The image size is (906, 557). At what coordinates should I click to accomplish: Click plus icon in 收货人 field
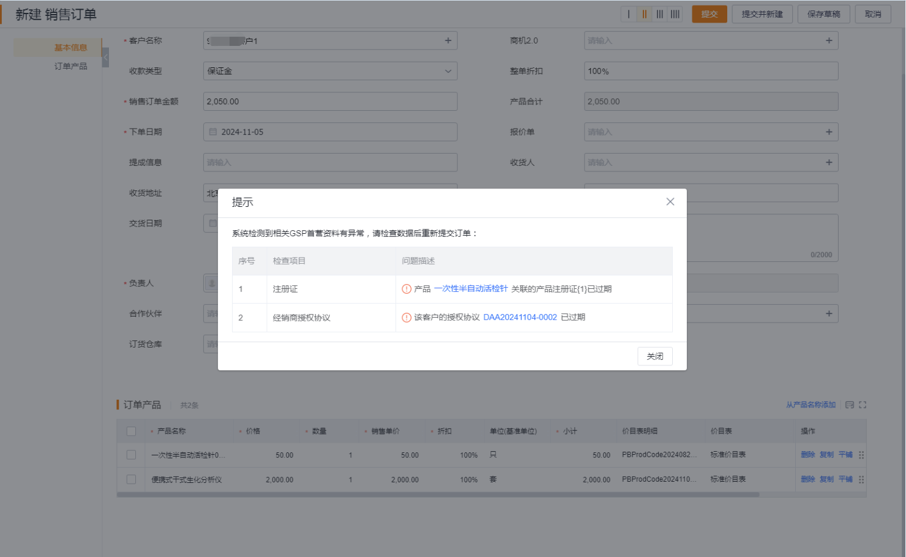point(829,162)
